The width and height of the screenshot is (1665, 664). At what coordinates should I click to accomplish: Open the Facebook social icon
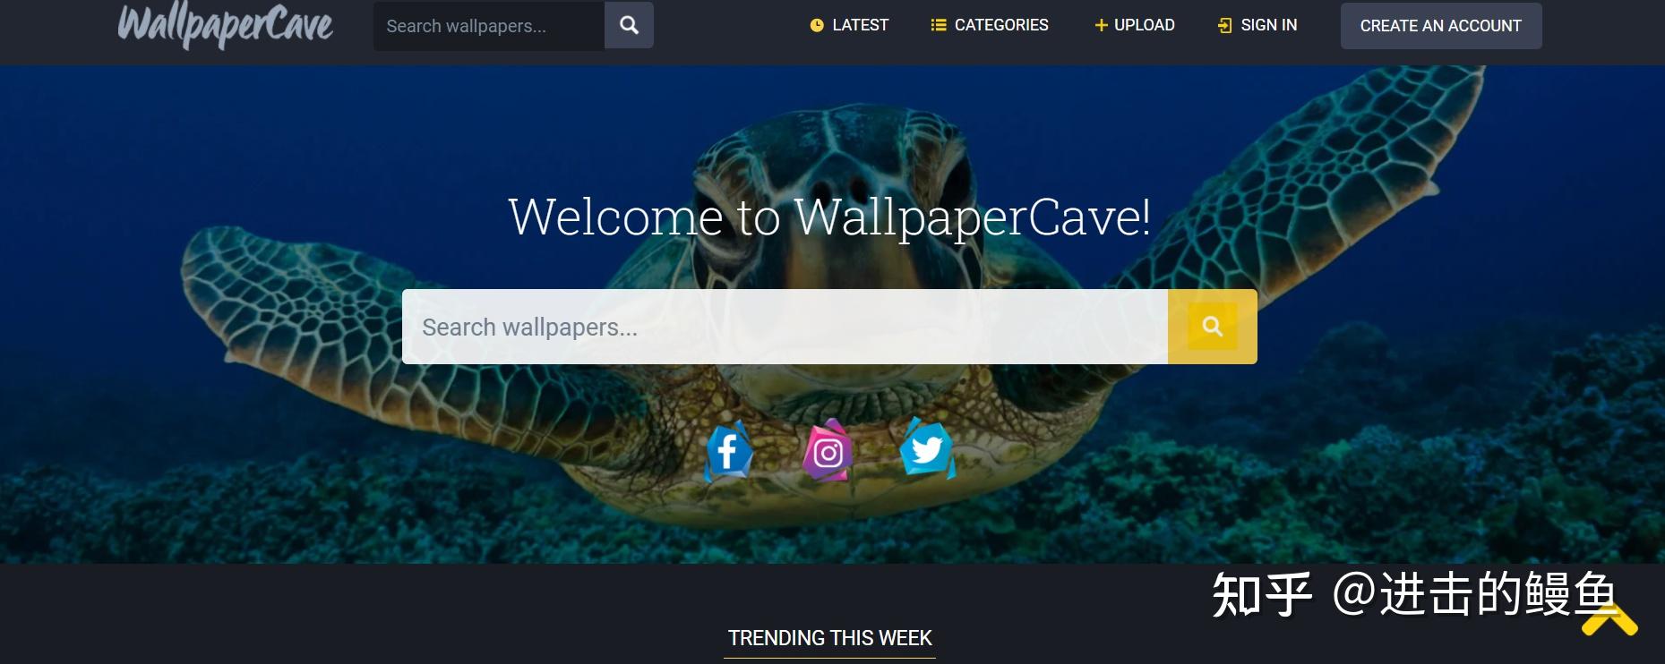pyautogui.click(x=729, y=451)
